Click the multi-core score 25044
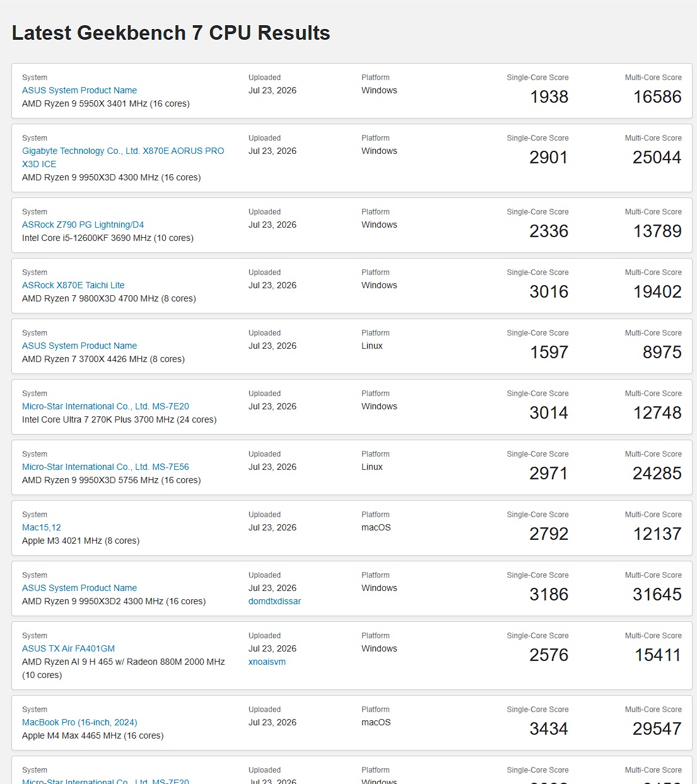Image resolution: width=697 pixels, height=784 pixels. pos(657,157)
